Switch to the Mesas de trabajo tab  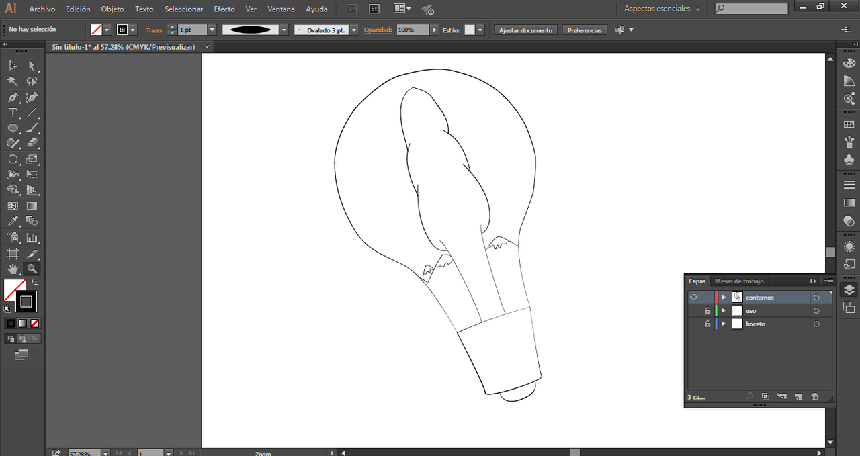pos(739,281)
